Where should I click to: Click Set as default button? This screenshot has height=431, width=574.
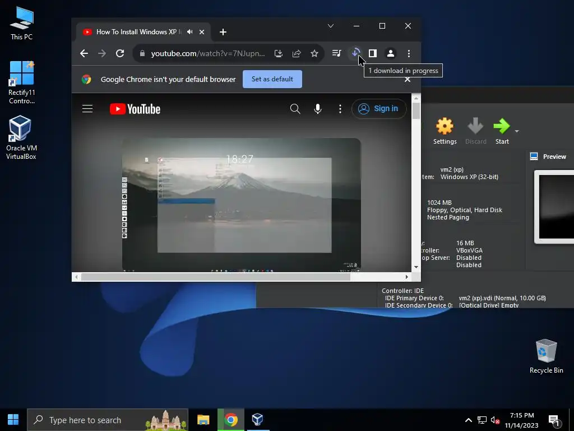(272, 79)
